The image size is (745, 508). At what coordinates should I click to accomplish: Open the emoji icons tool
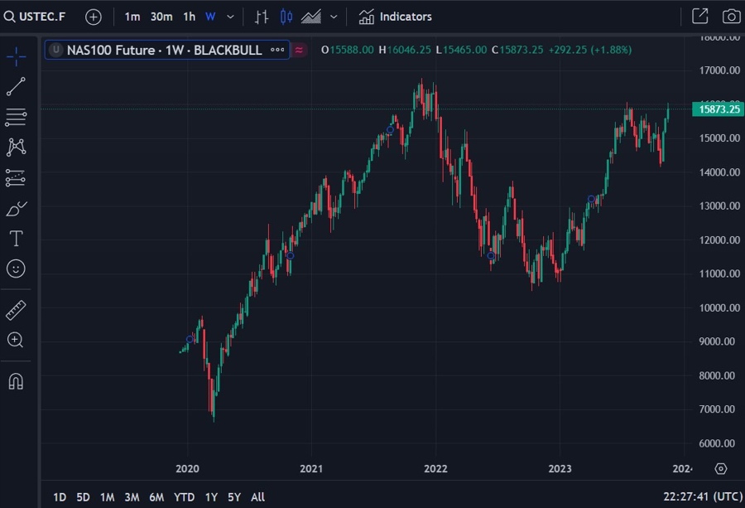[16, 269]
